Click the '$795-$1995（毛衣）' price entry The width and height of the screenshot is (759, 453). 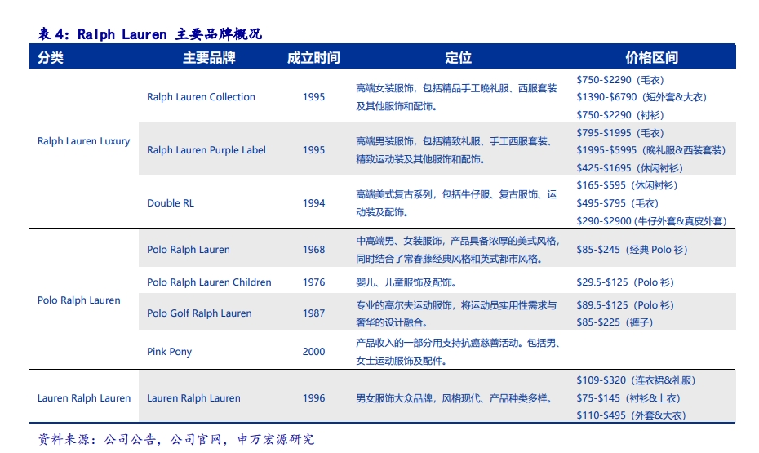click(620, 133)
